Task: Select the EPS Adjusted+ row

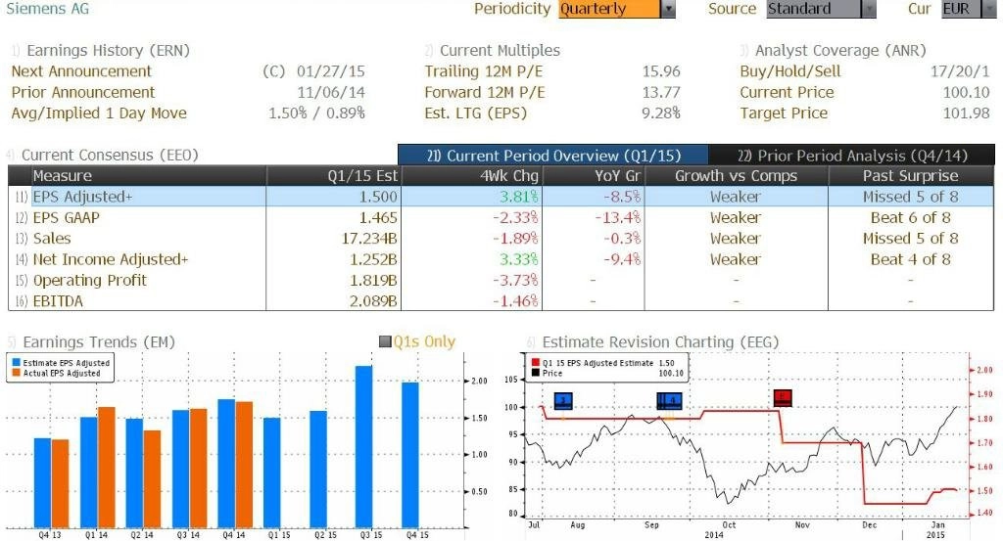Action: pyautogui.click(x=501, y=197)
